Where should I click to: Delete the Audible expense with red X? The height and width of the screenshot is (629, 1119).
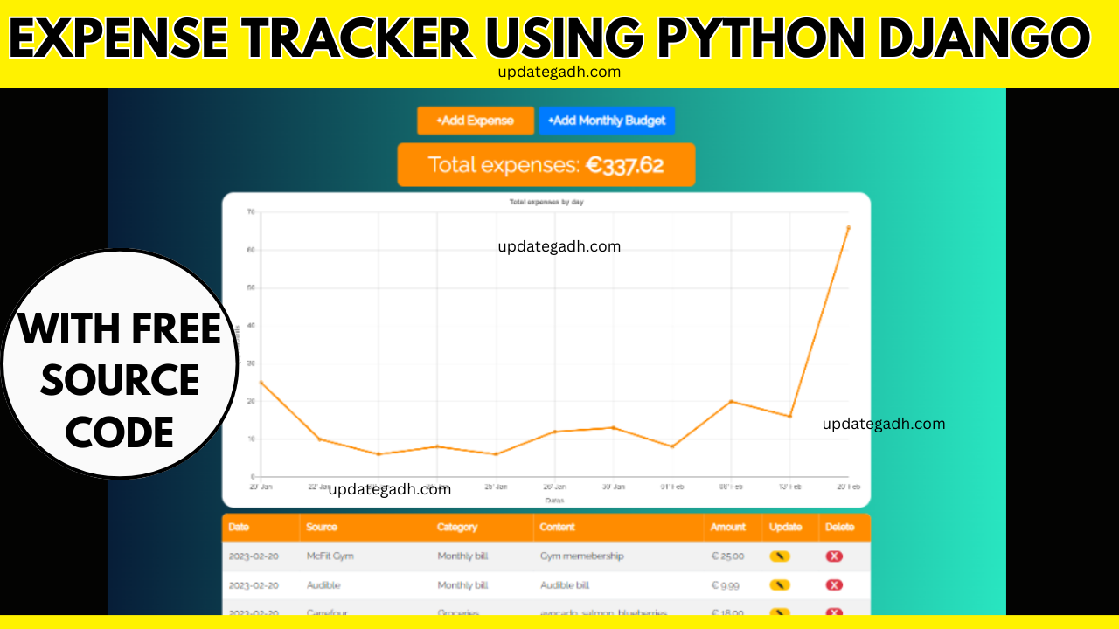point(834,584)
